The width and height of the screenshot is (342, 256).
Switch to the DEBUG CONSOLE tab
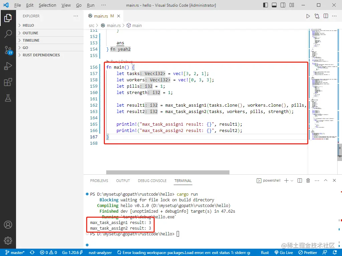[152, 181]
